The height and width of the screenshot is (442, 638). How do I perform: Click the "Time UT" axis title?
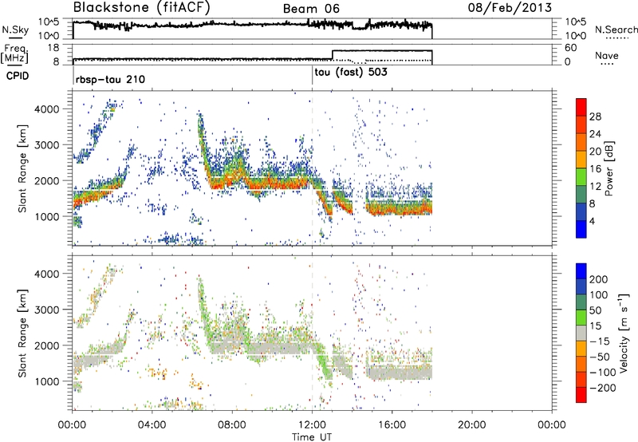tap(312, 437)
